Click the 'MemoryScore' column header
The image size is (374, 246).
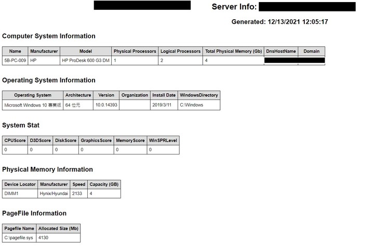click(130, 140)
